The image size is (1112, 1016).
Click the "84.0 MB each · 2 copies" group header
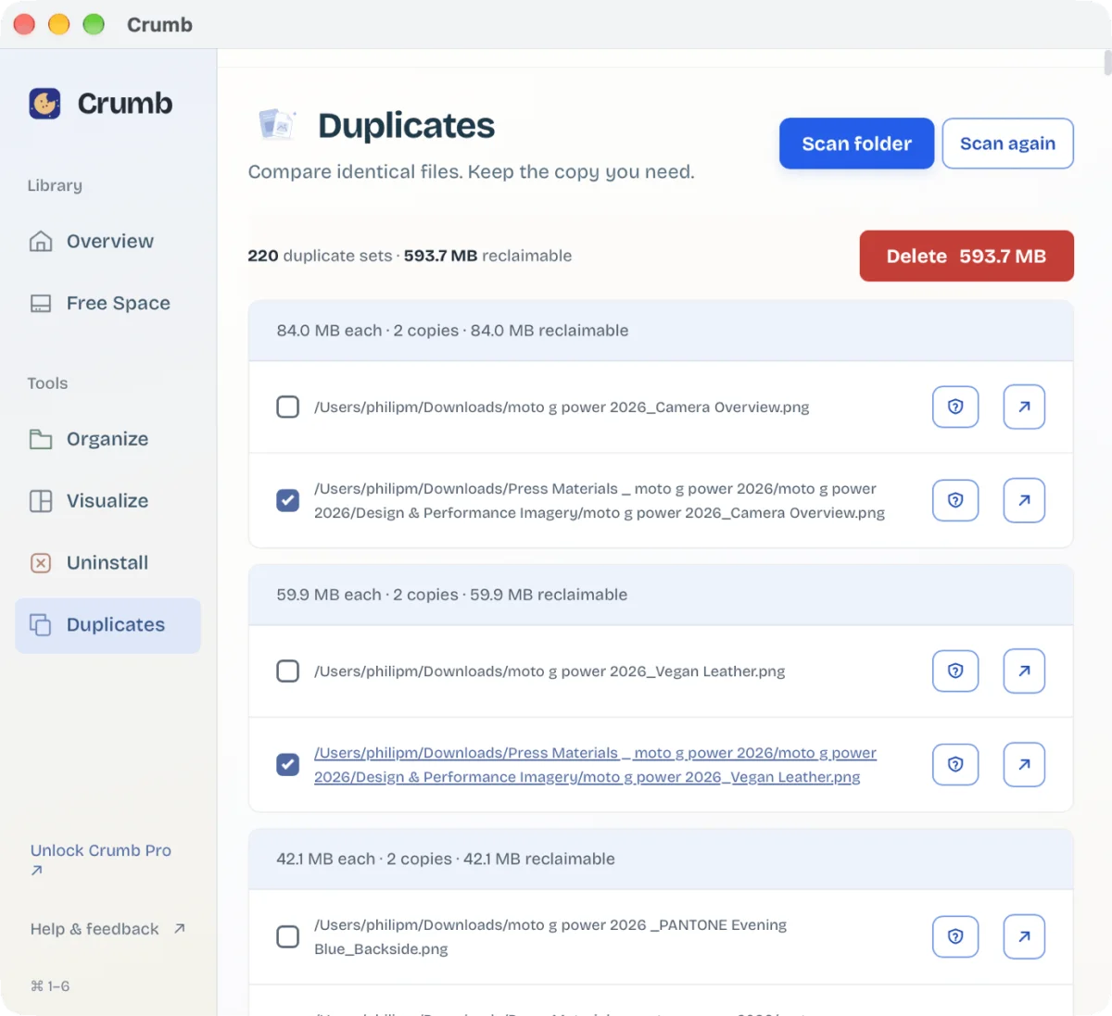(x=661, y=331)
